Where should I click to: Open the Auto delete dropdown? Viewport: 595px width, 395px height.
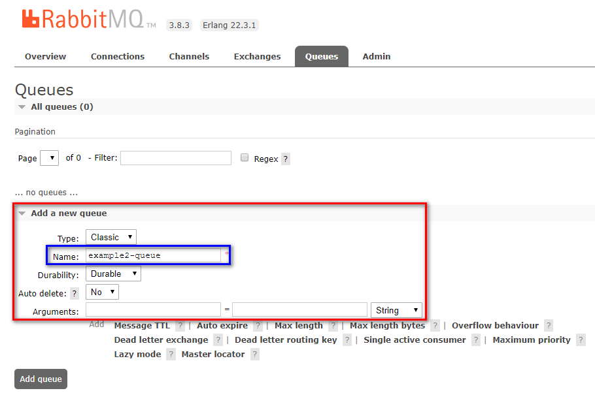[103, 292]
